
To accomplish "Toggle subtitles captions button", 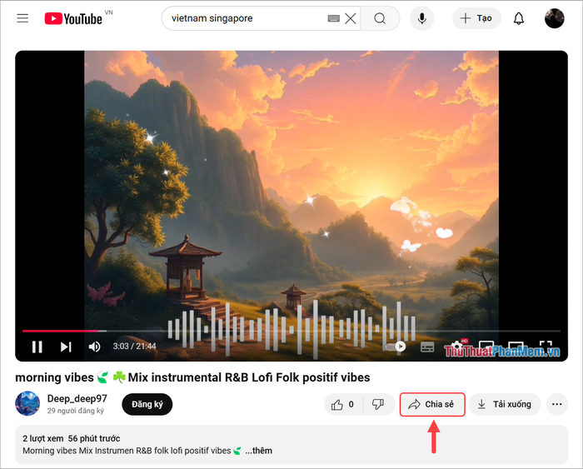I will pos(427,347).
